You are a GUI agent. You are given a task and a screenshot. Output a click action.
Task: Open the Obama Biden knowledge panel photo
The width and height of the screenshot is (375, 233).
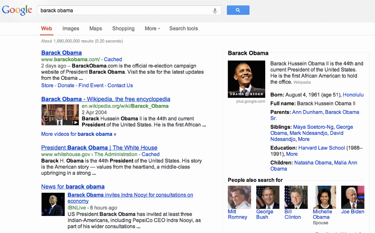tap(246, 79)
